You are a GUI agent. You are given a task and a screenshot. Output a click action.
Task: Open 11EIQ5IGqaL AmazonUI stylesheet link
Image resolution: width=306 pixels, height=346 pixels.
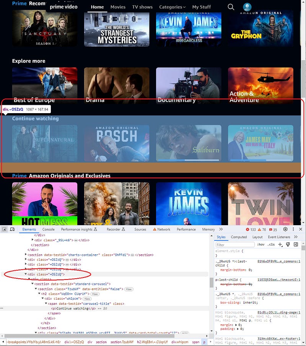[279, 279]
